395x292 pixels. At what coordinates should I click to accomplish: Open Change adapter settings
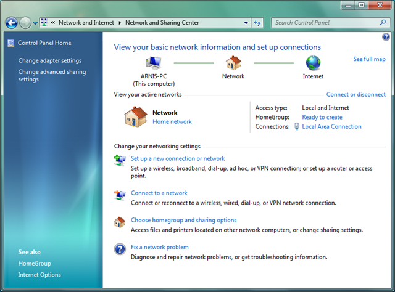tap(50, 60)
